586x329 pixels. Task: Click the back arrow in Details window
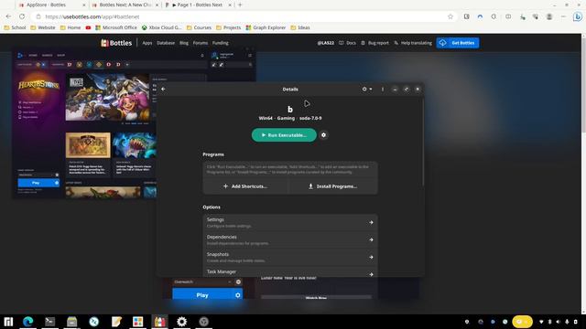point(163,90)
